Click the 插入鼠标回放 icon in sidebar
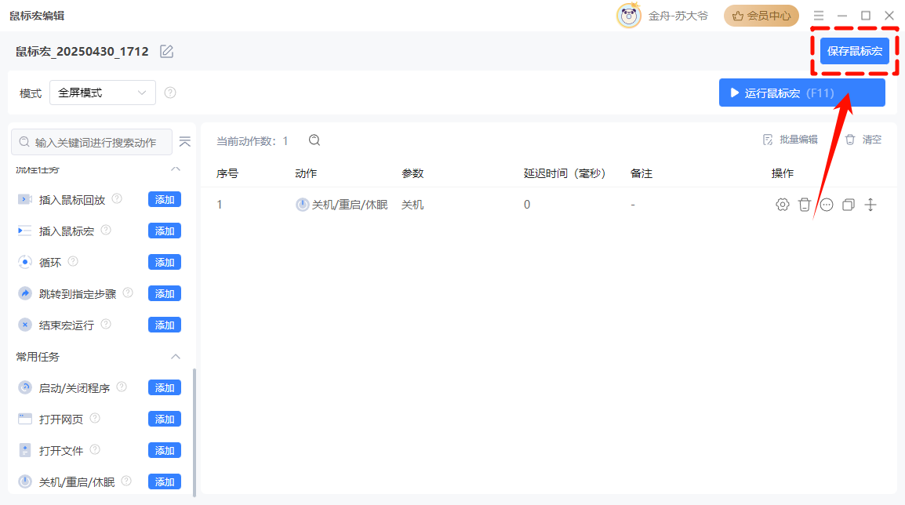905x505 pixels. [25, 199]
